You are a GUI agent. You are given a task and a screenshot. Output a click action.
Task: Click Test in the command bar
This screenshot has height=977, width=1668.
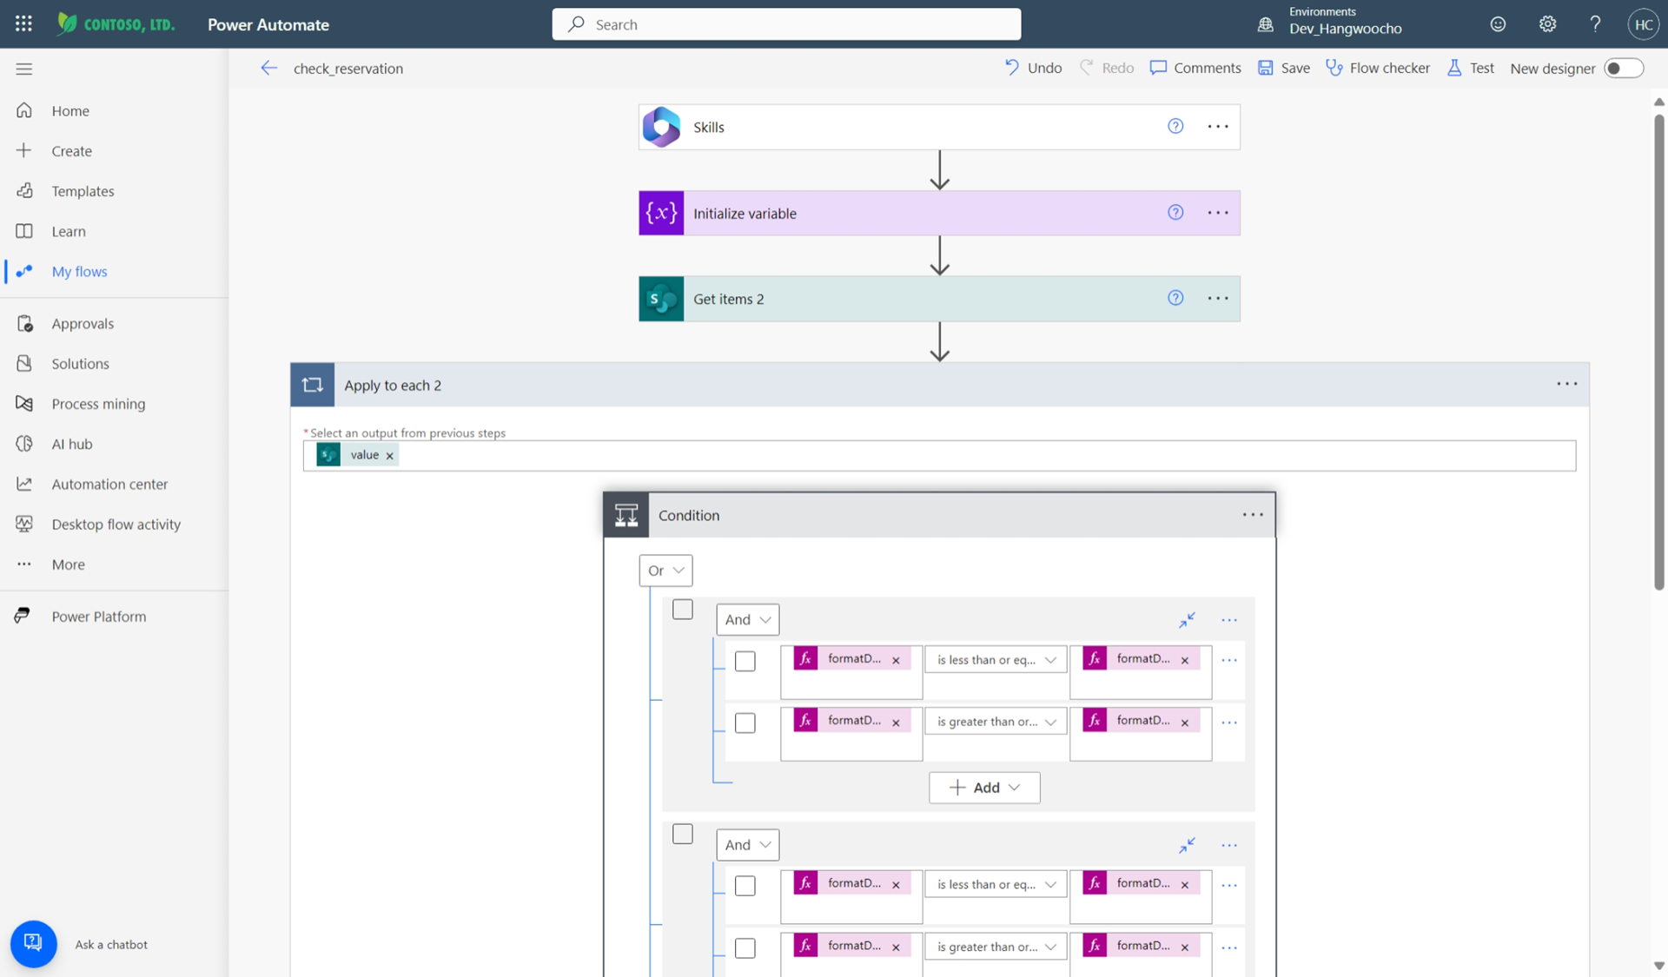click(1470, 68)
